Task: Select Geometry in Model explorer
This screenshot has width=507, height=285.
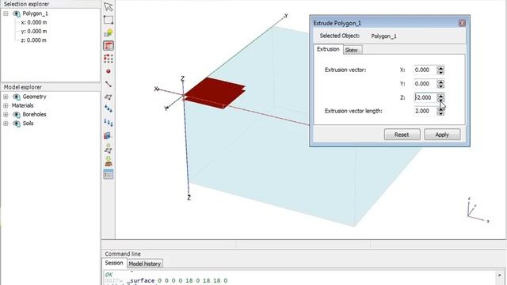Action: (x=34, y=97)
